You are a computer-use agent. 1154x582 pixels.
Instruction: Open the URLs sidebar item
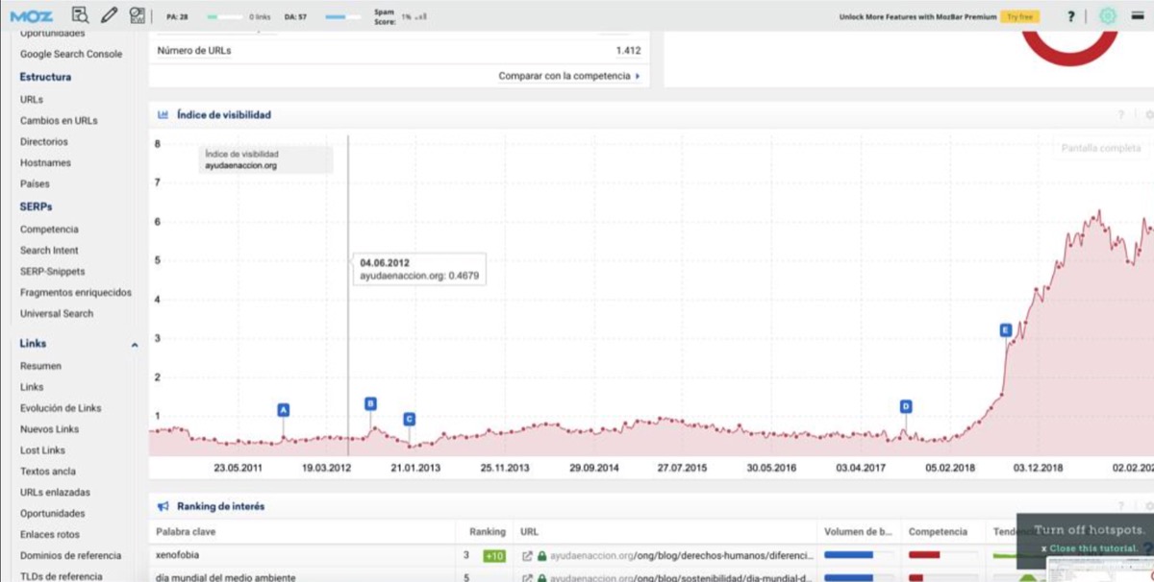click(32, 99)
